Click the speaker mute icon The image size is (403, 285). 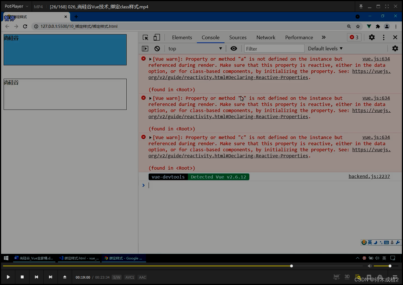click(370, 266)
